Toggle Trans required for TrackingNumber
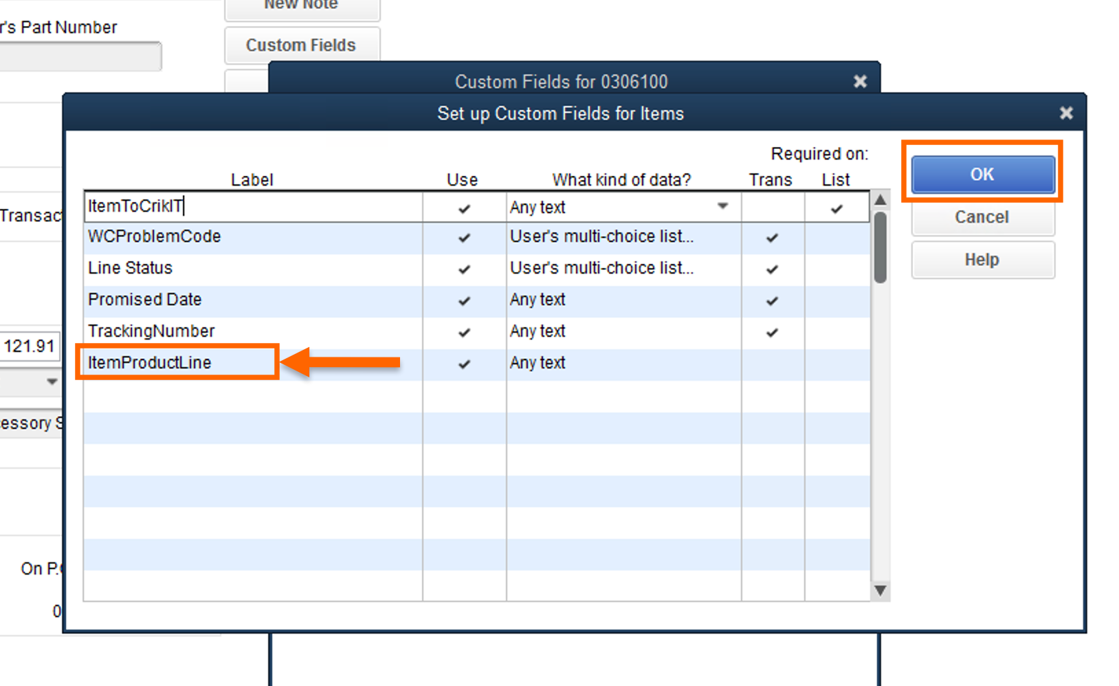1119x686 pixels. point(772,332)
